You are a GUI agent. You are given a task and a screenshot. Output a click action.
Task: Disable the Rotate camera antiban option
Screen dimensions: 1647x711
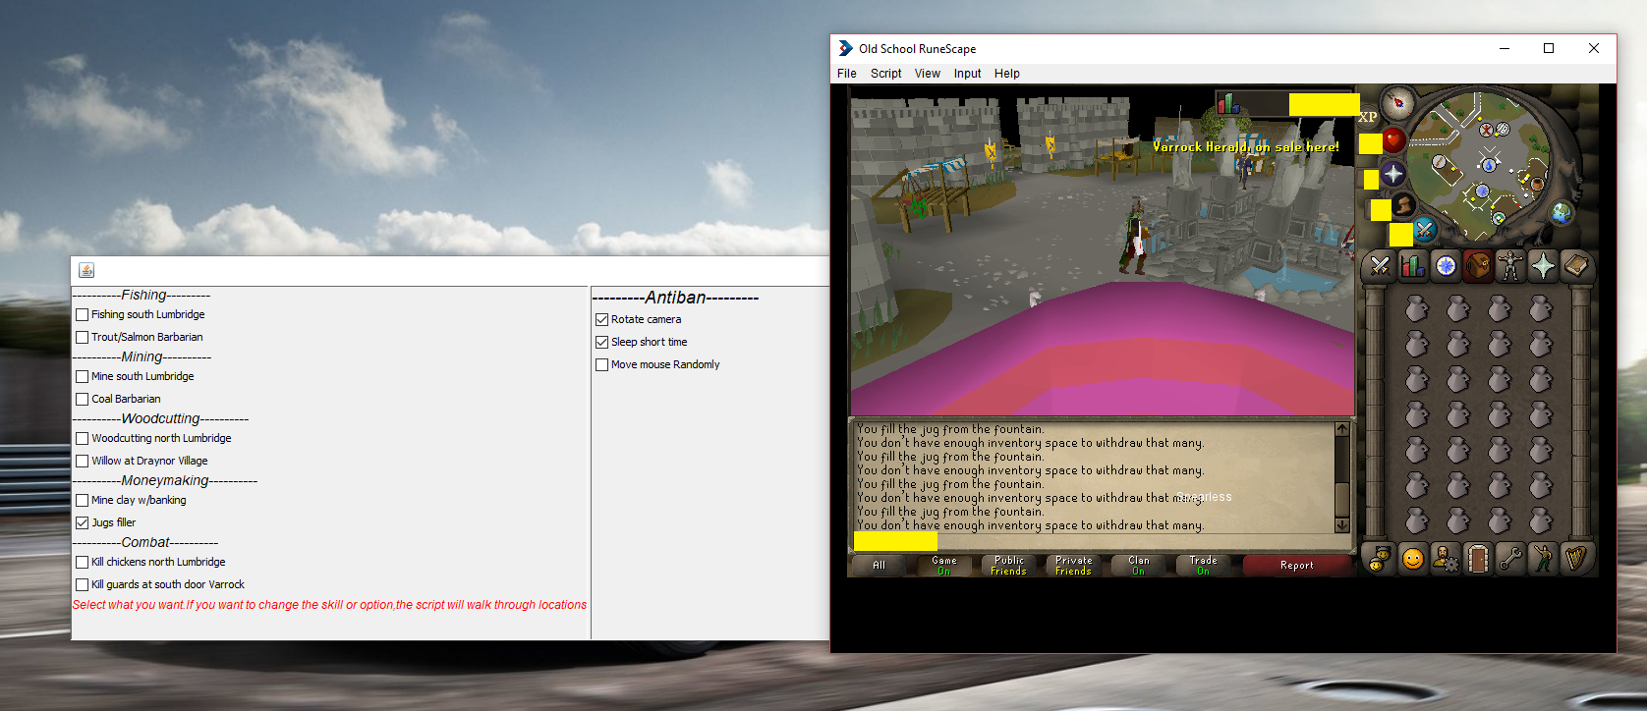[x=602, y=320]
